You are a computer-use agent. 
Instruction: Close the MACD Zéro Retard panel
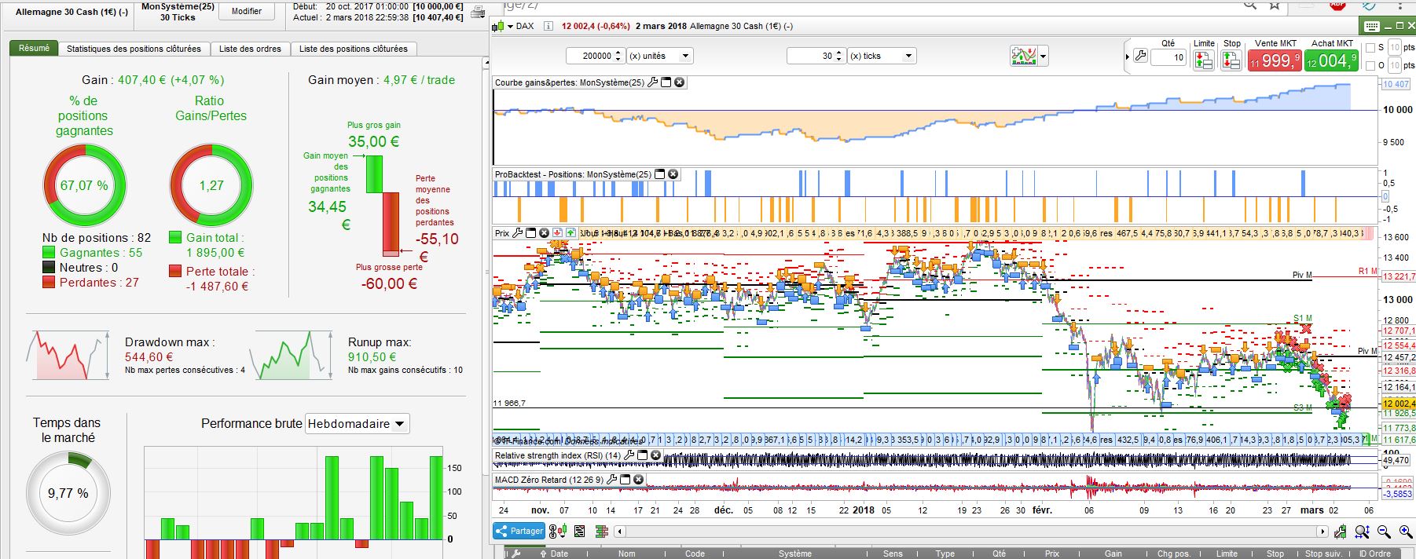[x=638, y=480]
